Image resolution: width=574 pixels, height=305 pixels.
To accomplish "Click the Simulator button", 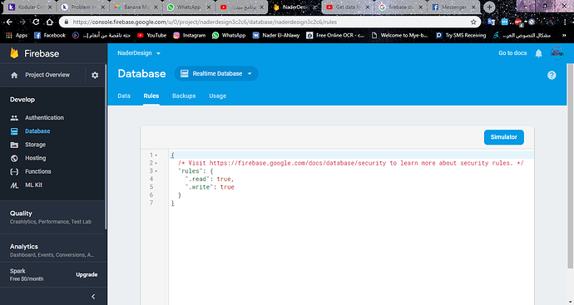I will point(504,137).
